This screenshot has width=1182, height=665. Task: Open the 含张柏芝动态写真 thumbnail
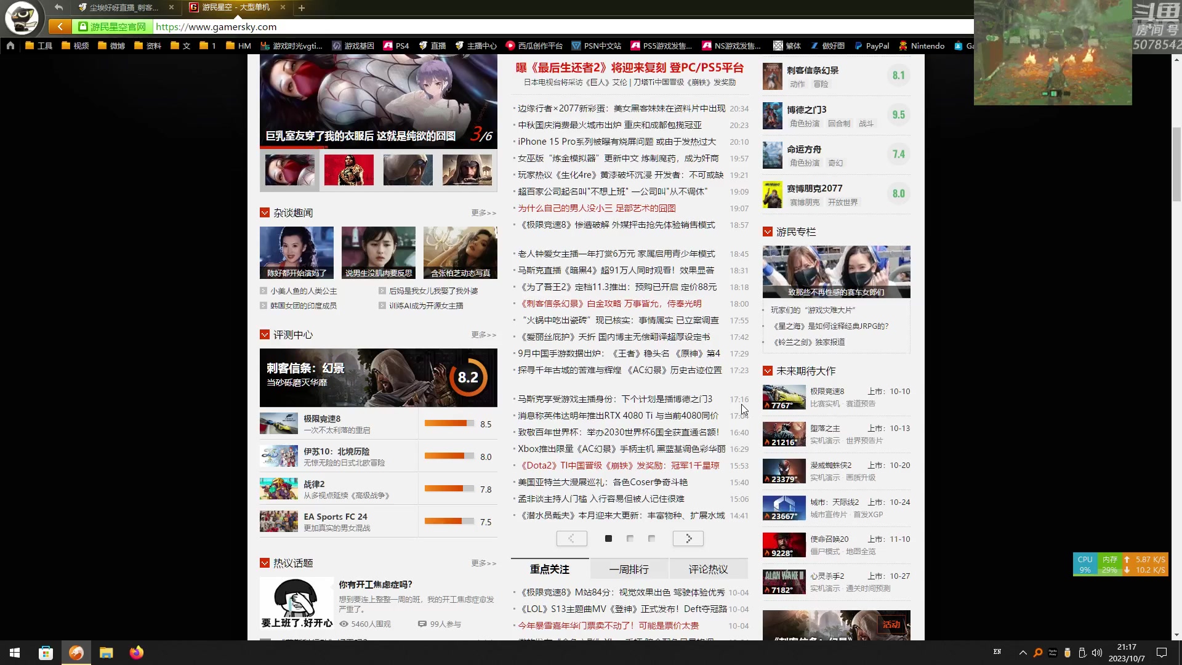tap(460, 252)
